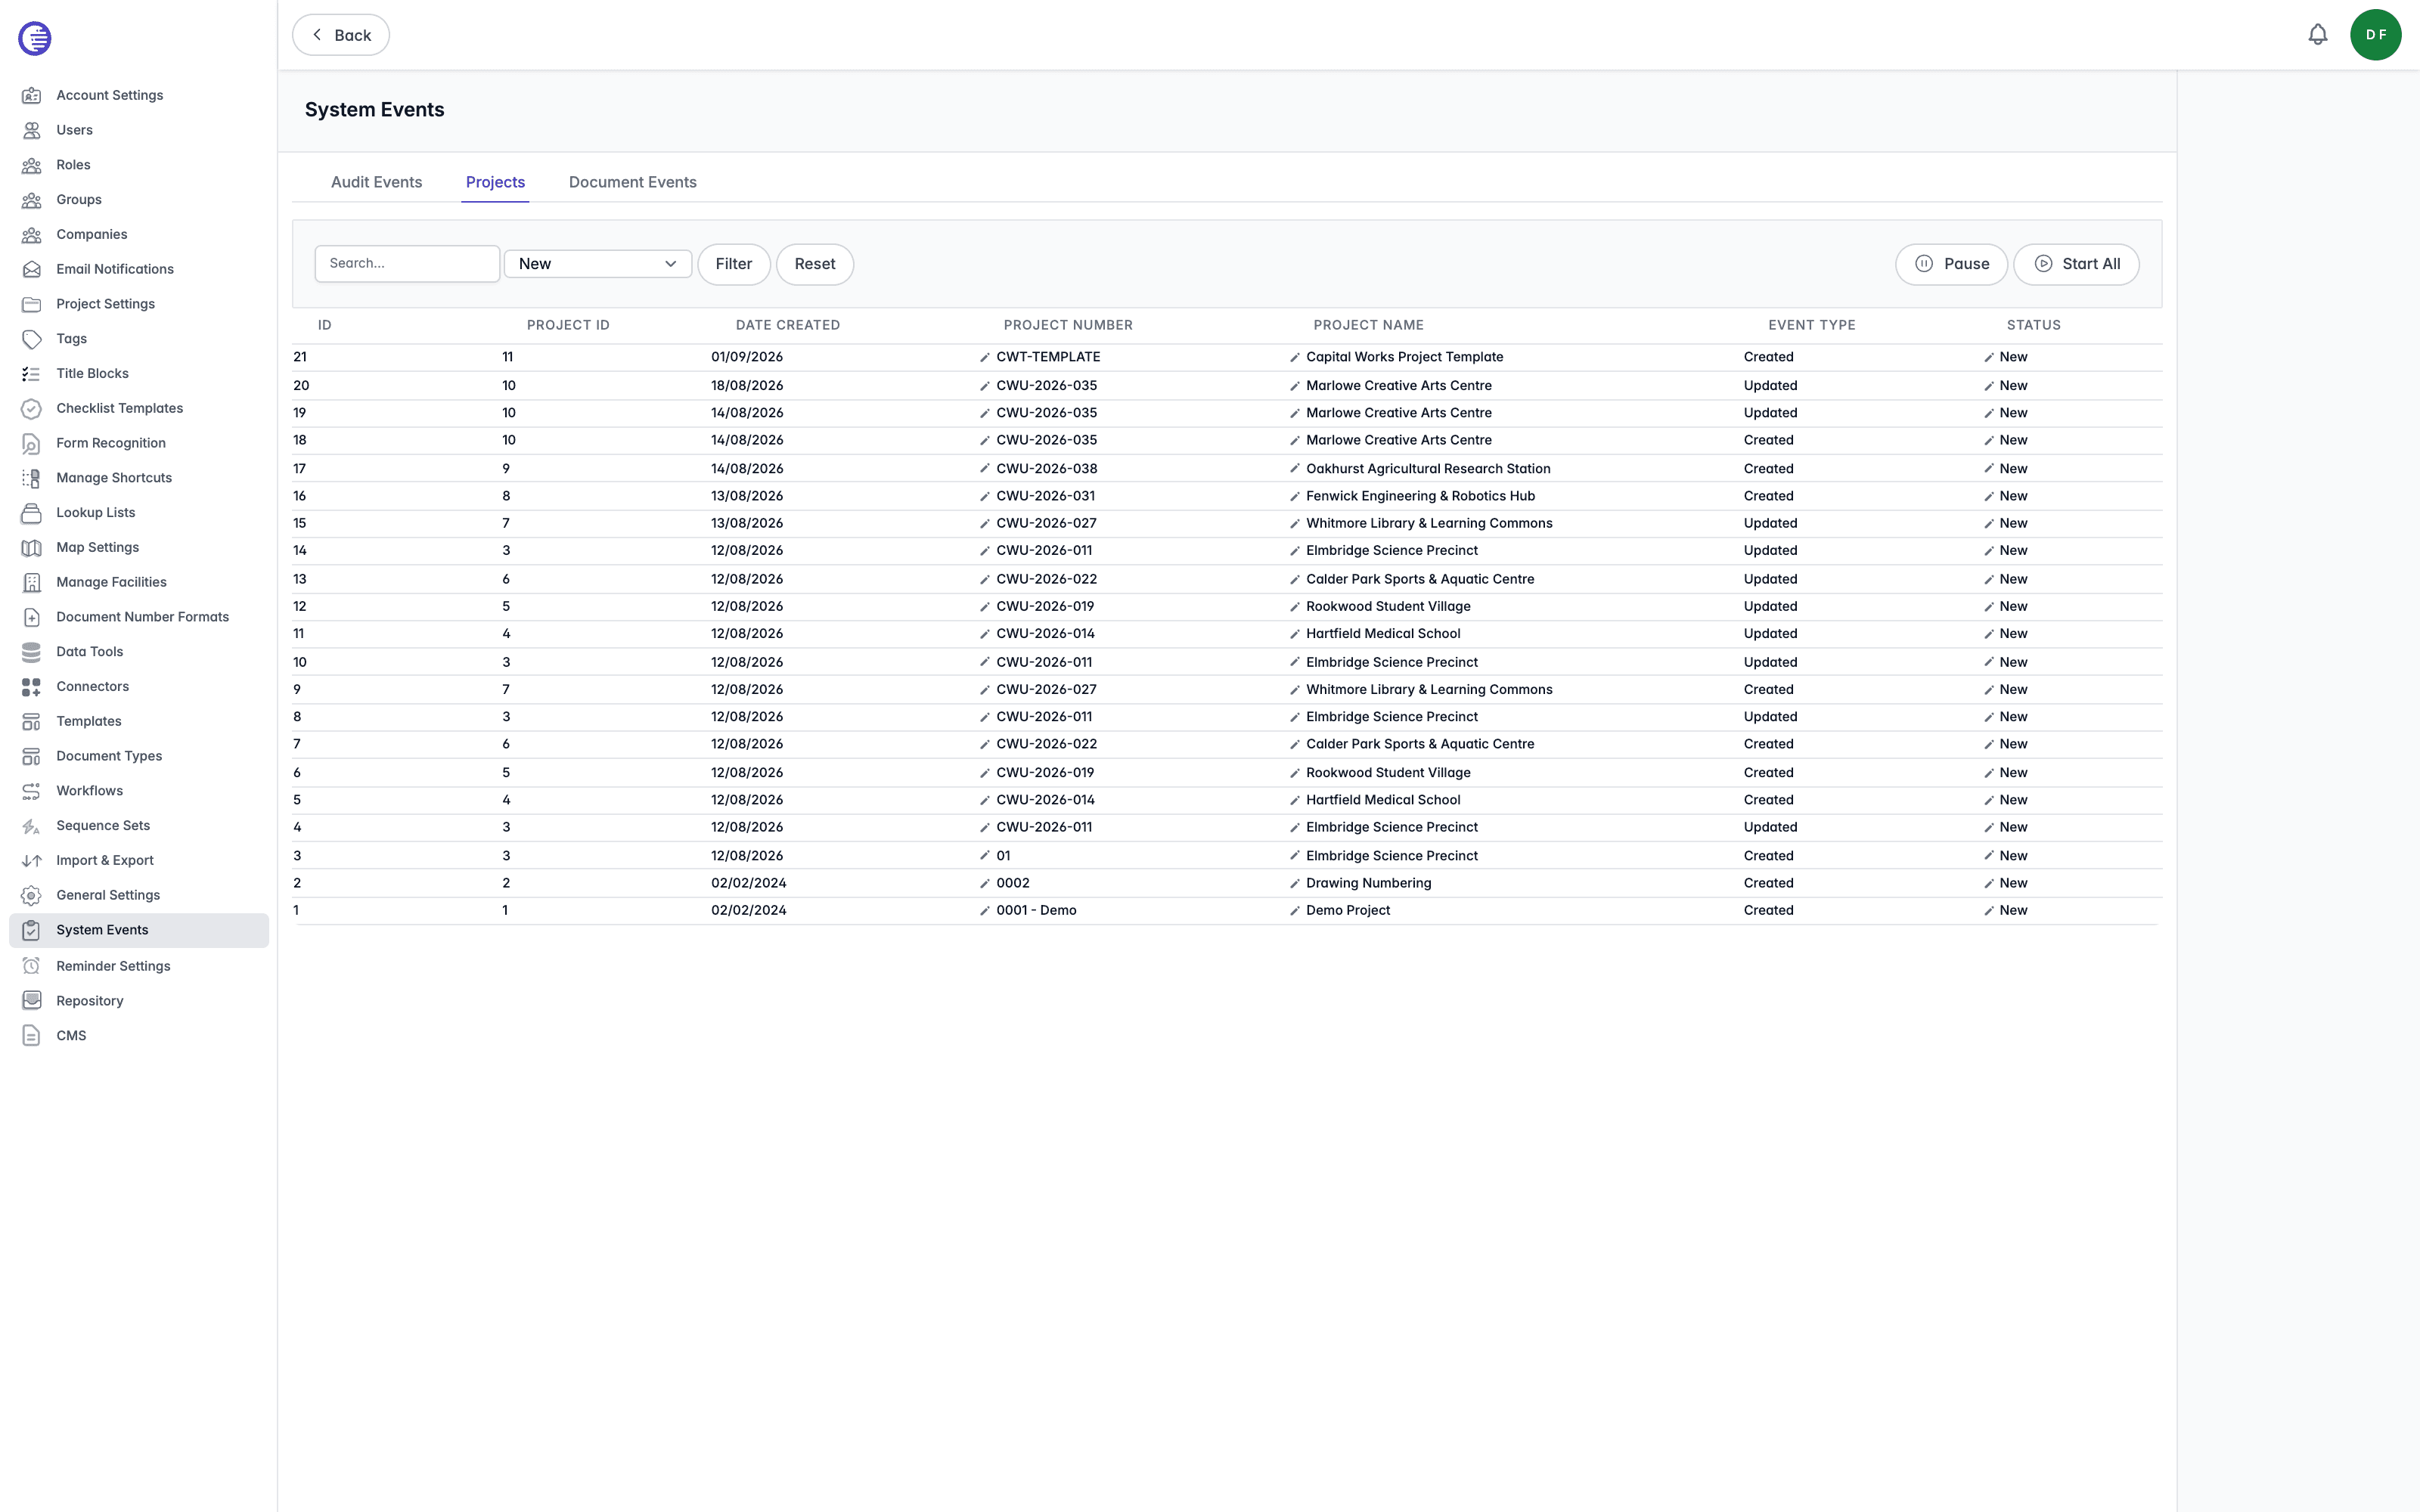Click the Data Tools database icon

32,652
